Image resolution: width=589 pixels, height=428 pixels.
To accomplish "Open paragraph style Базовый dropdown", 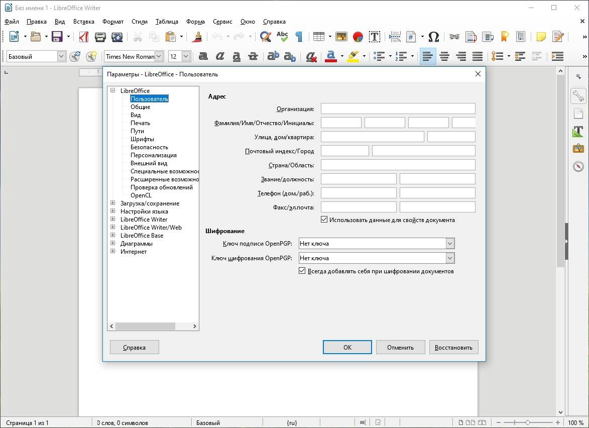I will click(x=61, y=56).
